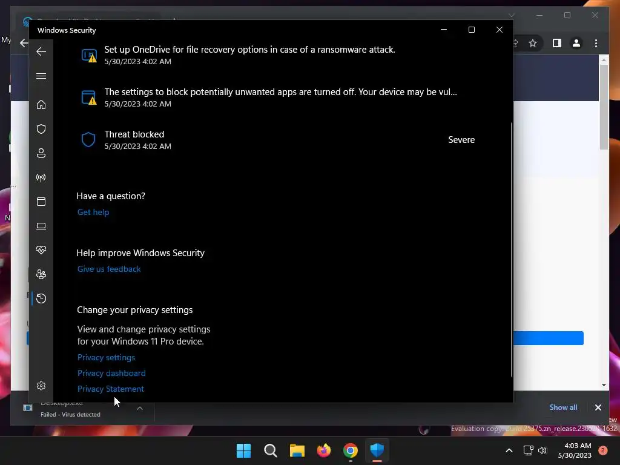This screenshot has height=465, width=620.
Task: Open Family options sidebar icon
Action: pos(41,274)
